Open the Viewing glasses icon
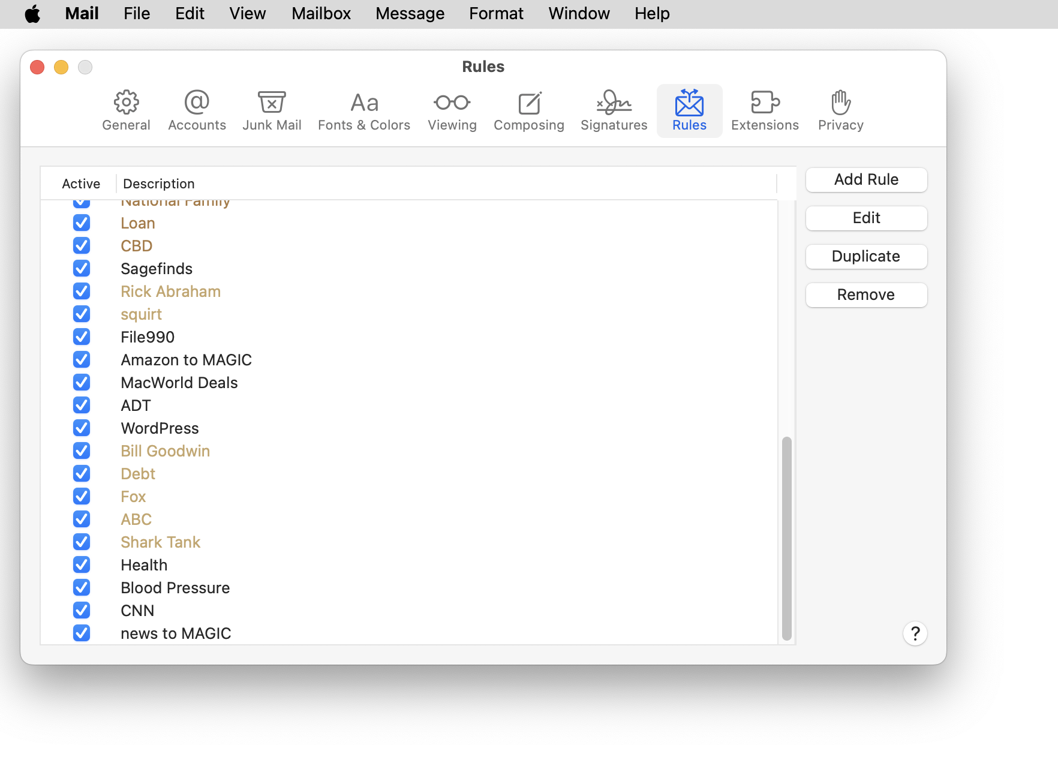This screenshot has height=769, width=1058. 452,111
